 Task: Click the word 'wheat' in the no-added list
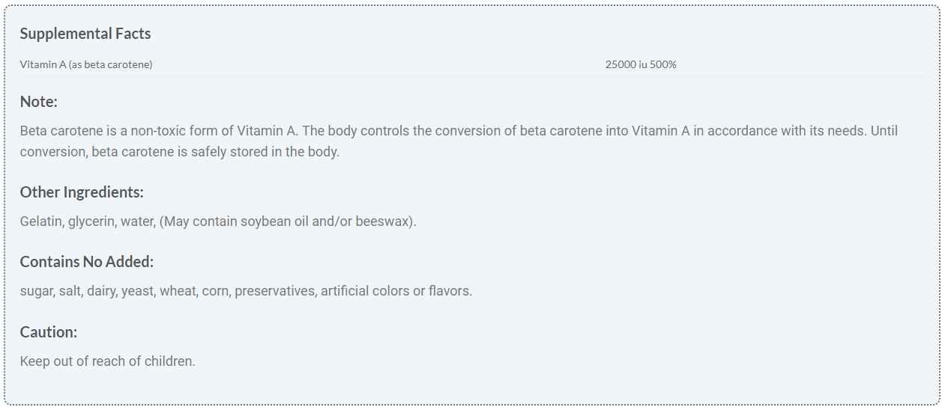click(178, 291)
